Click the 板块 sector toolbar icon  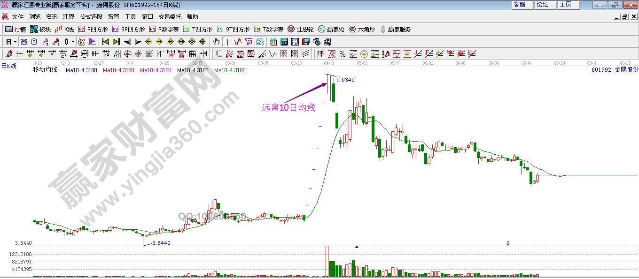tap(40, 29)
